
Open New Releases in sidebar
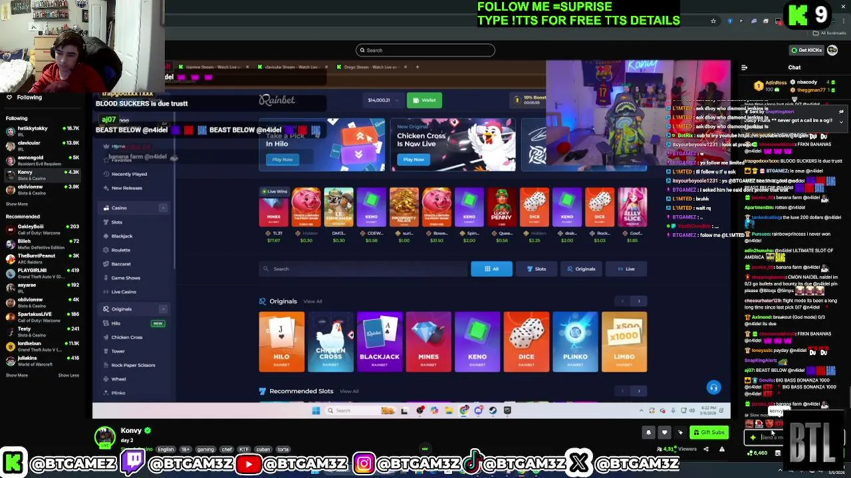coord(127,188)
